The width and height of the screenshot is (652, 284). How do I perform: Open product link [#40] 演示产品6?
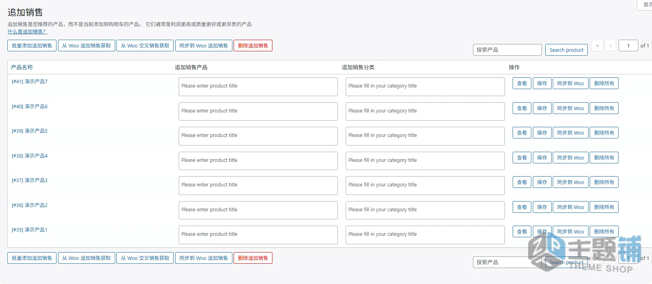(30, 106)
